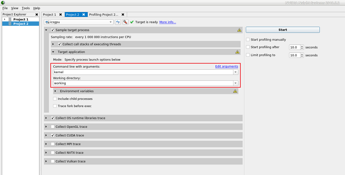Close the Project Explorer panel
Image resolution: width=345 pixels, height=175 pixels.
37,15
